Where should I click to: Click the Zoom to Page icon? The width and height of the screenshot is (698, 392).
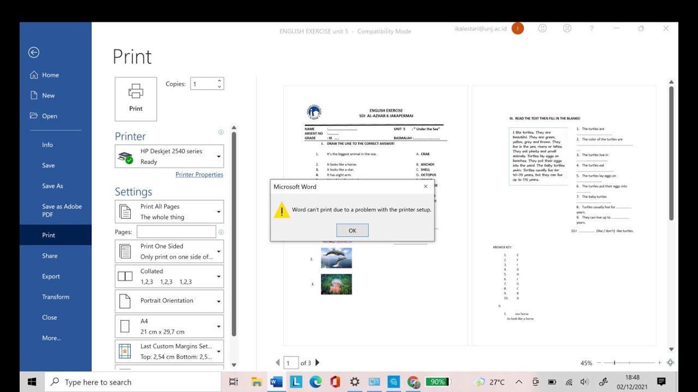(x=671, y=363)
